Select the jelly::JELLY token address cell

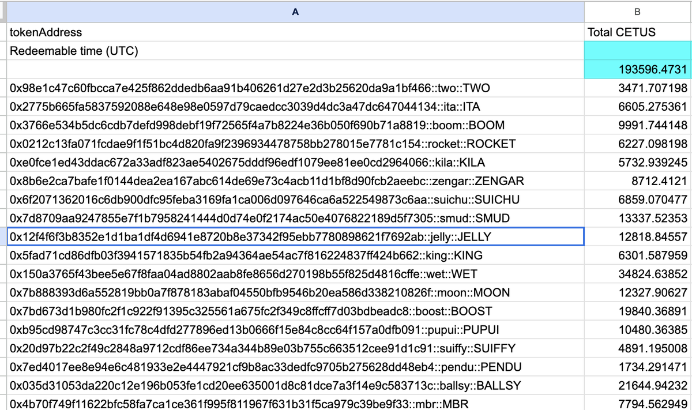point(295,236)
